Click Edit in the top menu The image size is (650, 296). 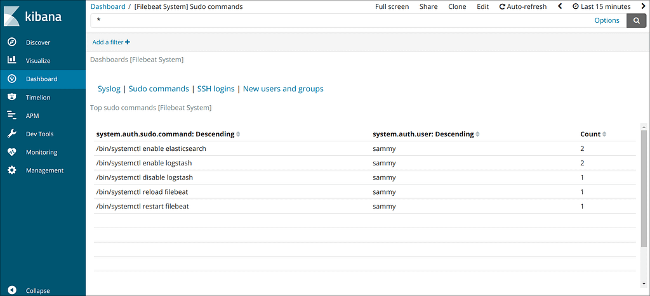pyautogui.click(x=482, y=6)
